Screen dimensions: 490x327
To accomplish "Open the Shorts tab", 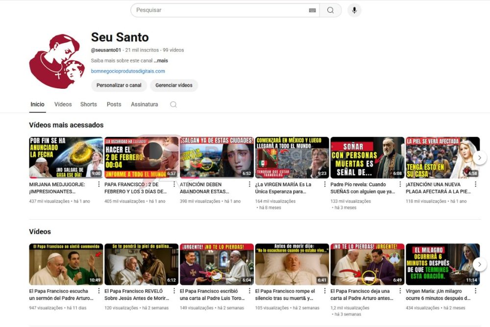I will (x=88, y=104).
